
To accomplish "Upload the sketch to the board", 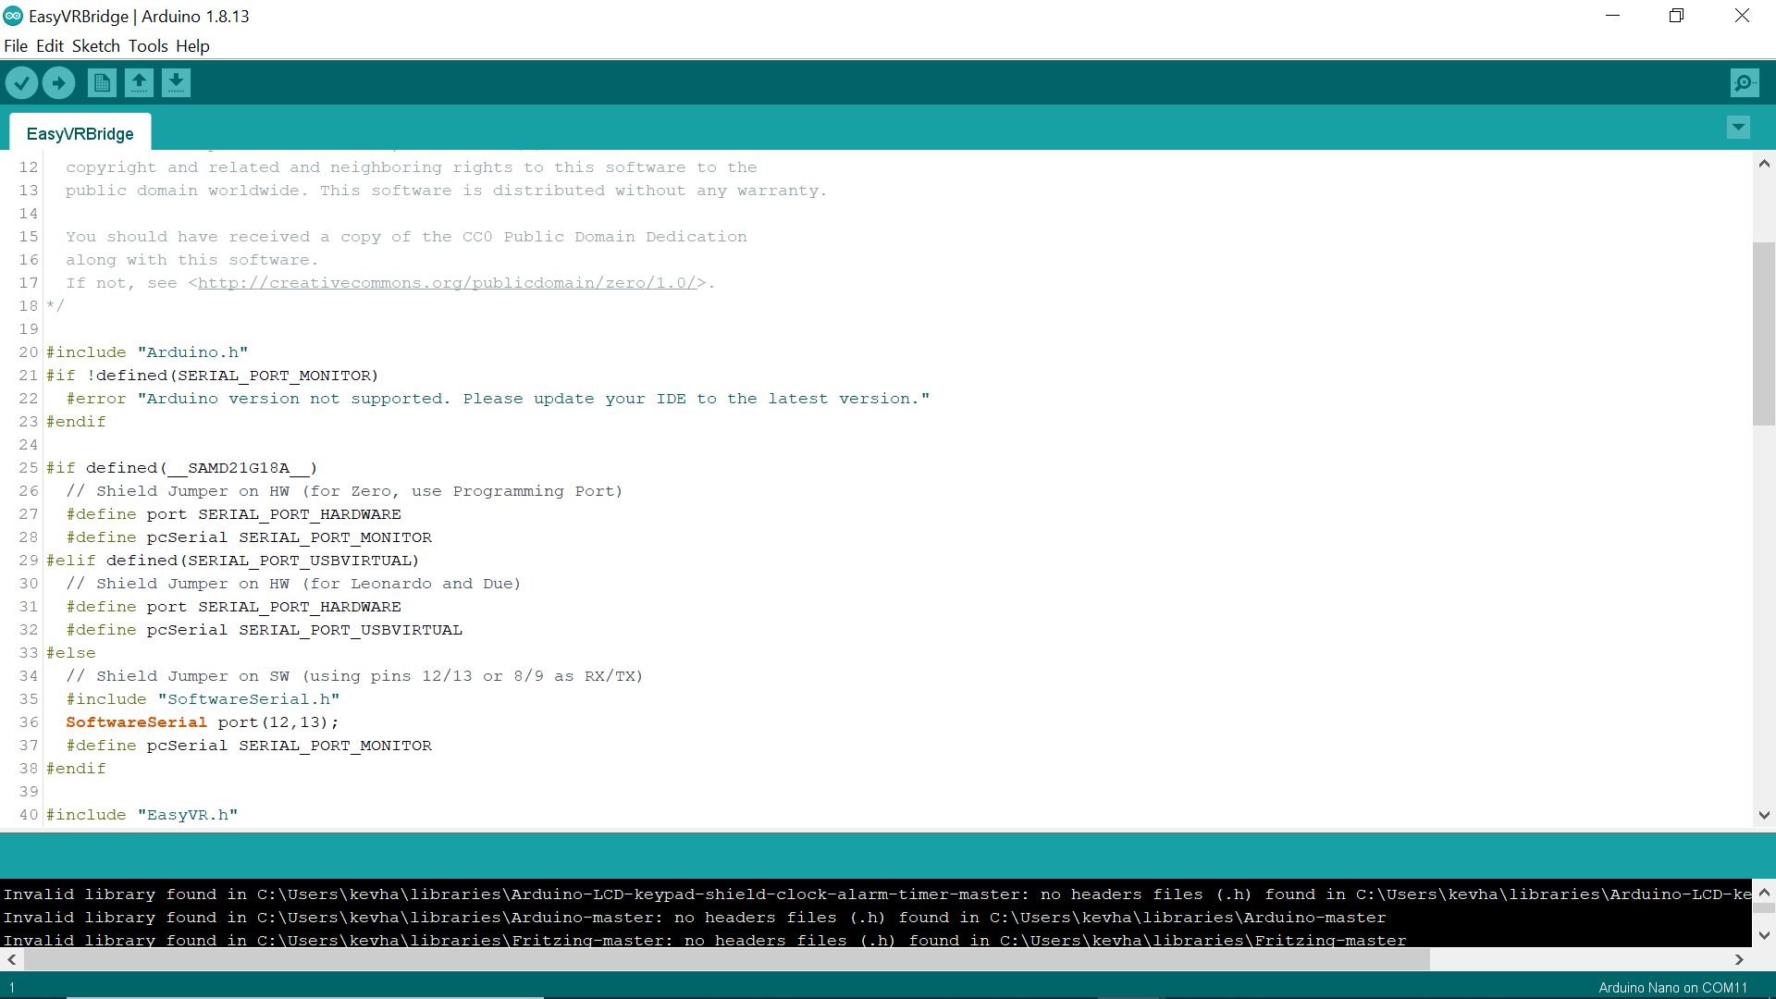I will pyautogui.click(x=58, y=82).
